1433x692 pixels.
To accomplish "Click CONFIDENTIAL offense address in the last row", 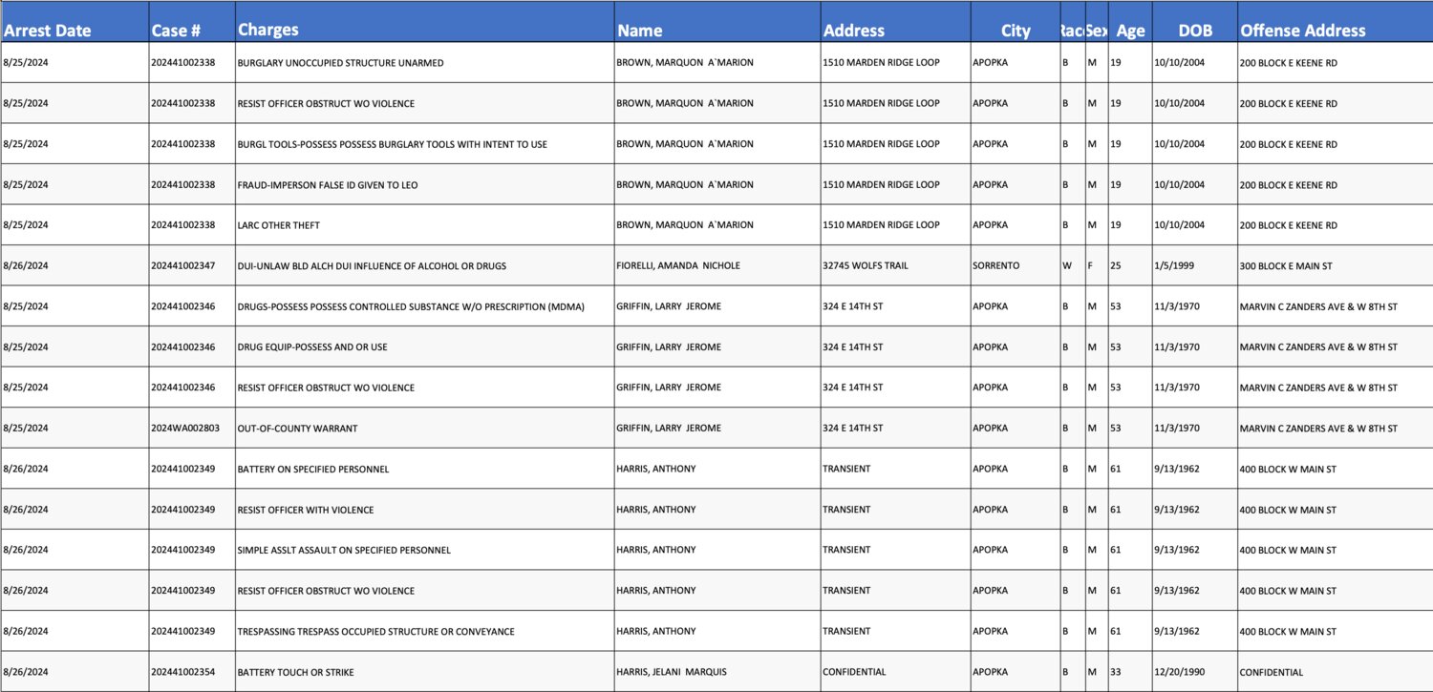I will pos(1335,672).
